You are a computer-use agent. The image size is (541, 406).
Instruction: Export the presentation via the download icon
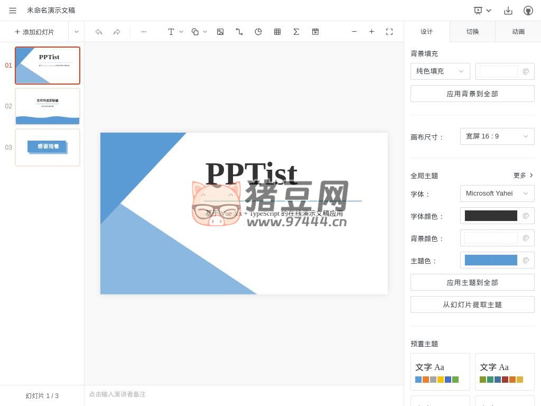tap(508, 11)
